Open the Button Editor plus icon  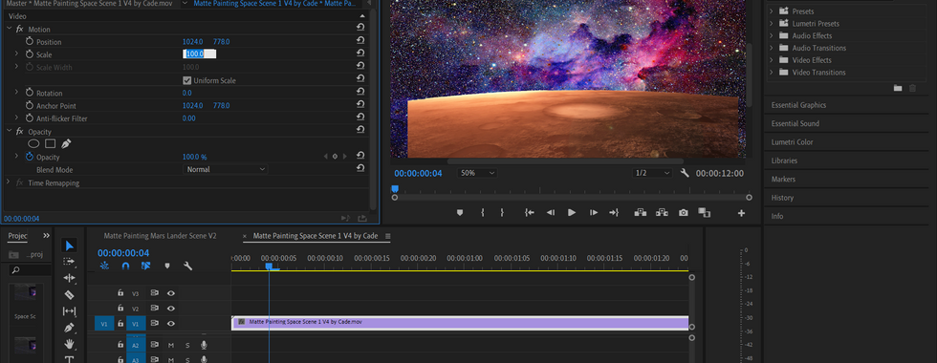[741, 213]
